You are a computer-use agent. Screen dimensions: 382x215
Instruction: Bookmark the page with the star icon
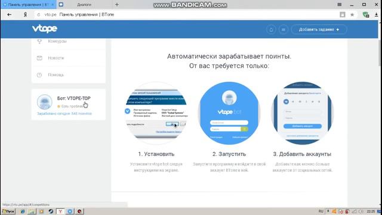(352, 14)
